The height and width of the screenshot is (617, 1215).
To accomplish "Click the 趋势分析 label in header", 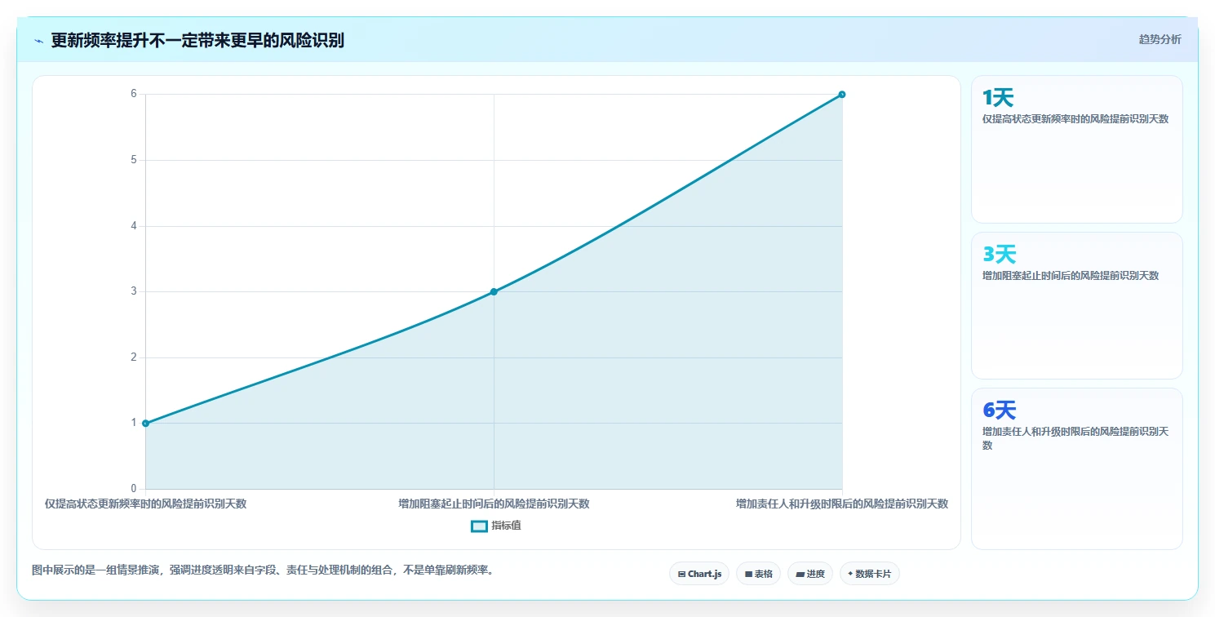I will pos(1160,39).
